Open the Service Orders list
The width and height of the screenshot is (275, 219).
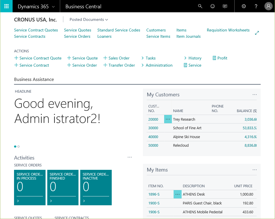pos(77,36)
